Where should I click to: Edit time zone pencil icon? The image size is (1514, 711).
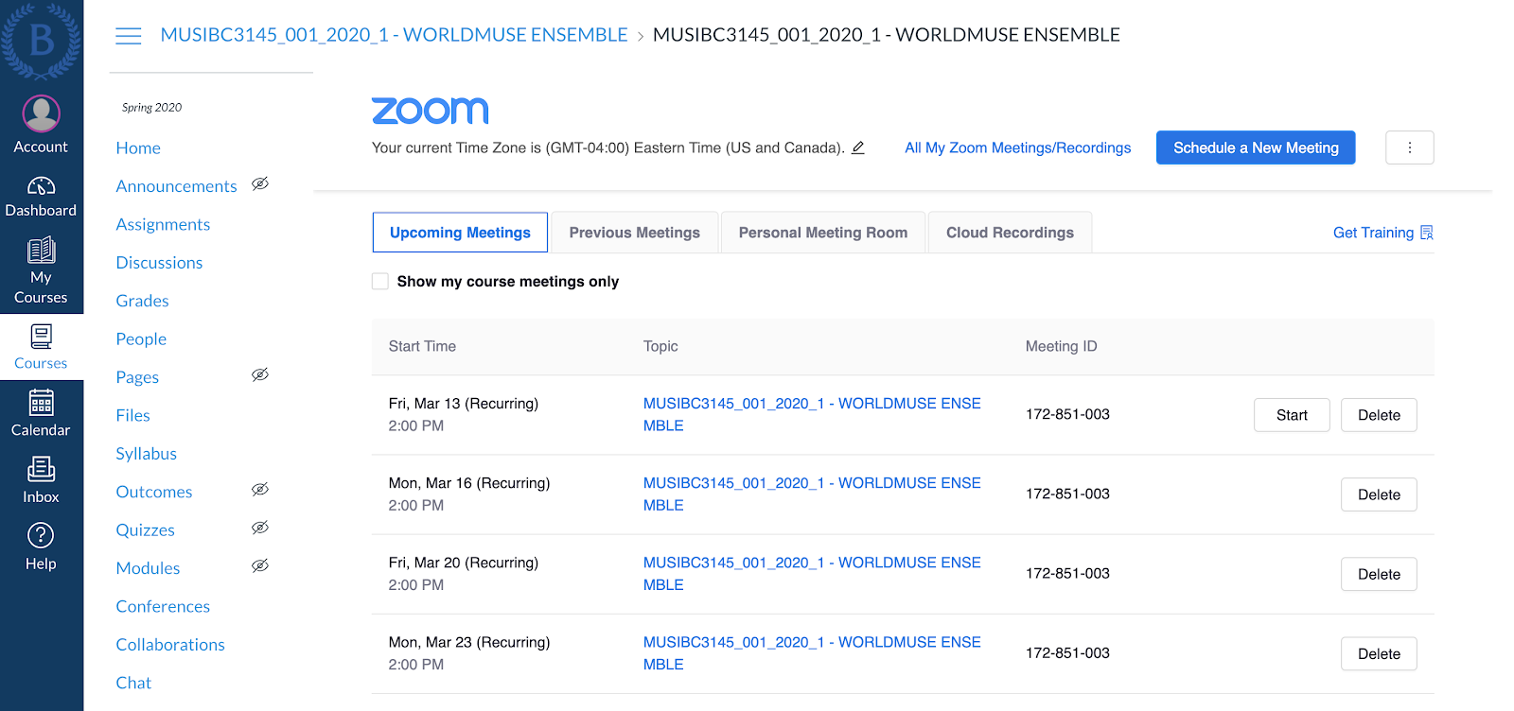858,147
